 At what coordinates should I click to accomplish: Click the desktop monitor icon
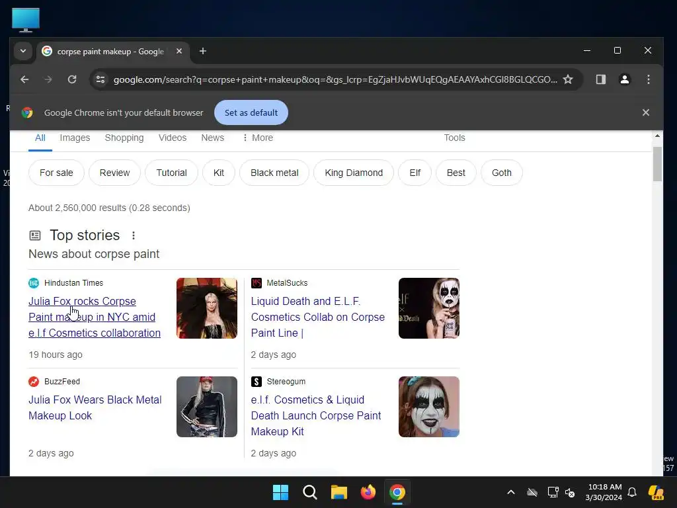point(26,20)
